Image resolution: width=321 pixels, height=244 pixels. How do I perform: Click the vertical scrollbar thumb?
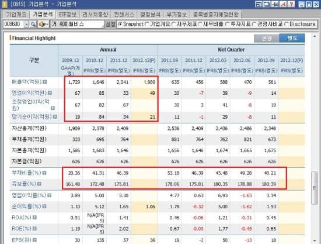pos(314,188)
